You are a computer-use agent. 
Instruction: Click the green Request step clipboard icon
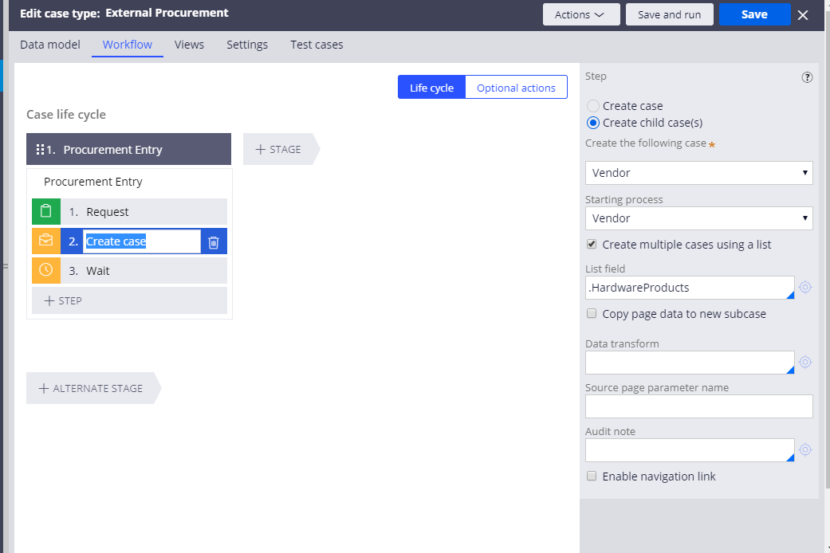[45, 212]
